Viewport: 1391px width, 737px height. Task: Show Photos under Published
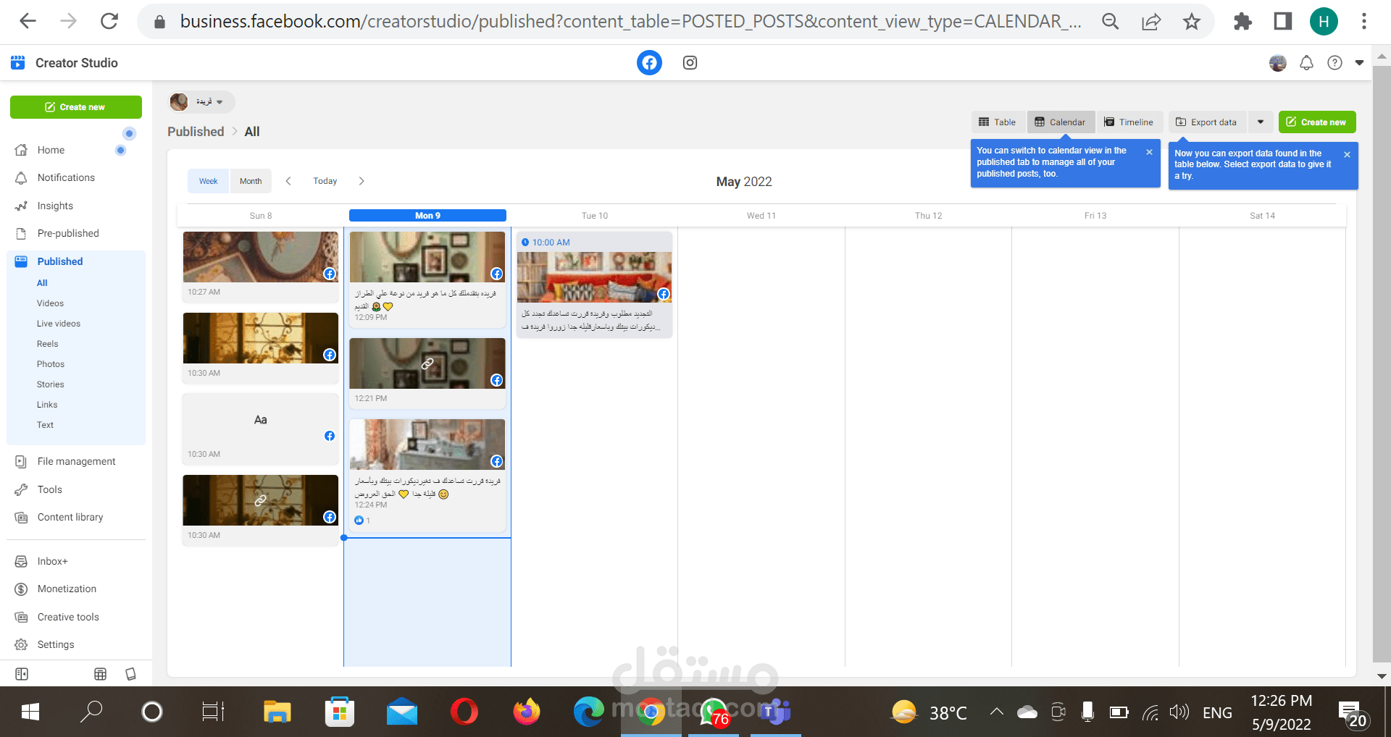point(51,364)
